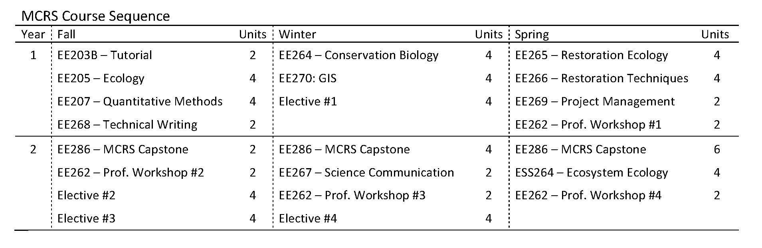The height and width of the screenshot is (248, 762).
Task: Select the EE270: GIS course
Action: point(307,78)
